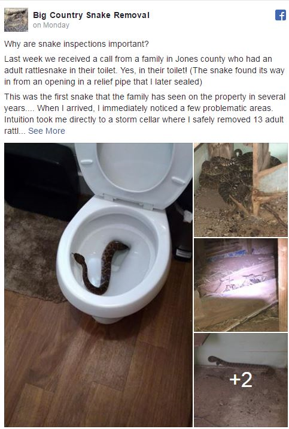
Task: Click the Facebook logo icon
Action: click(281, 15)
